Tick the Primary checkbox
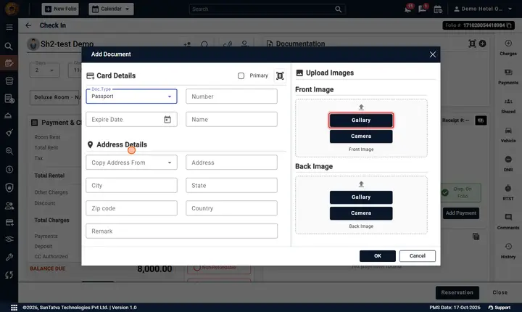Image resolution: width=522 pixels, height=312 pixels. pyautogui.click(x=241, y=76)
